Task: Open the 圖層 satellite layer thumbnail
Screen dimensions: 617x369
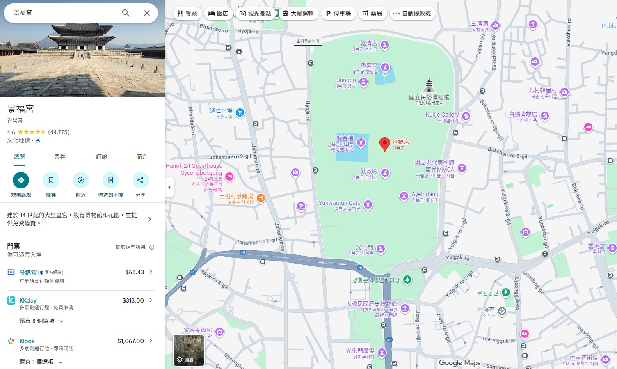Action: [189, 350]
